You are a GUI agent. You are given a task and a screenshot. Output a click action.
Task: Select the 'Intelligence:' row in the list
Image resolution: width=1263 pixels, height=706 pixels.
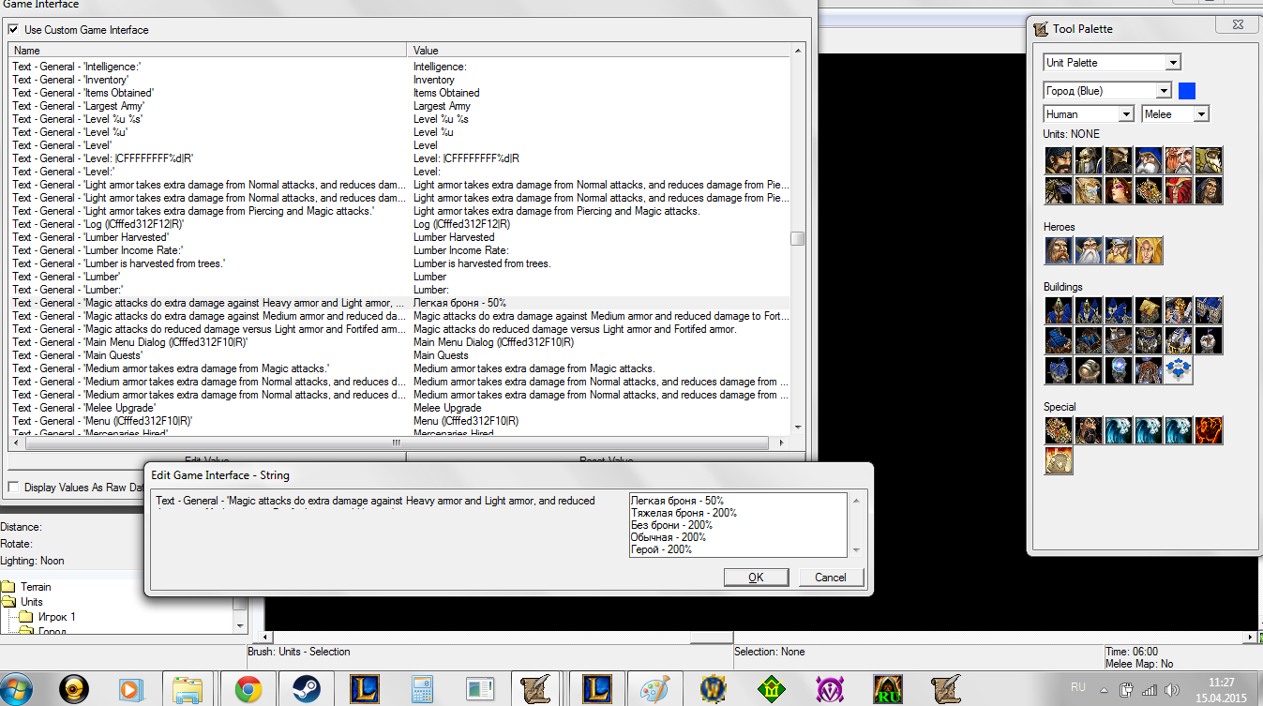(400, 67)
